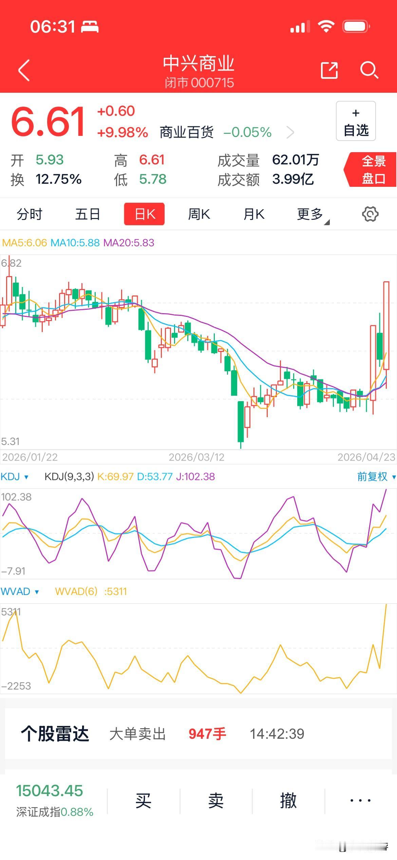Tap the share icon in header
This screenshot has height=860, width=397.
329,70
